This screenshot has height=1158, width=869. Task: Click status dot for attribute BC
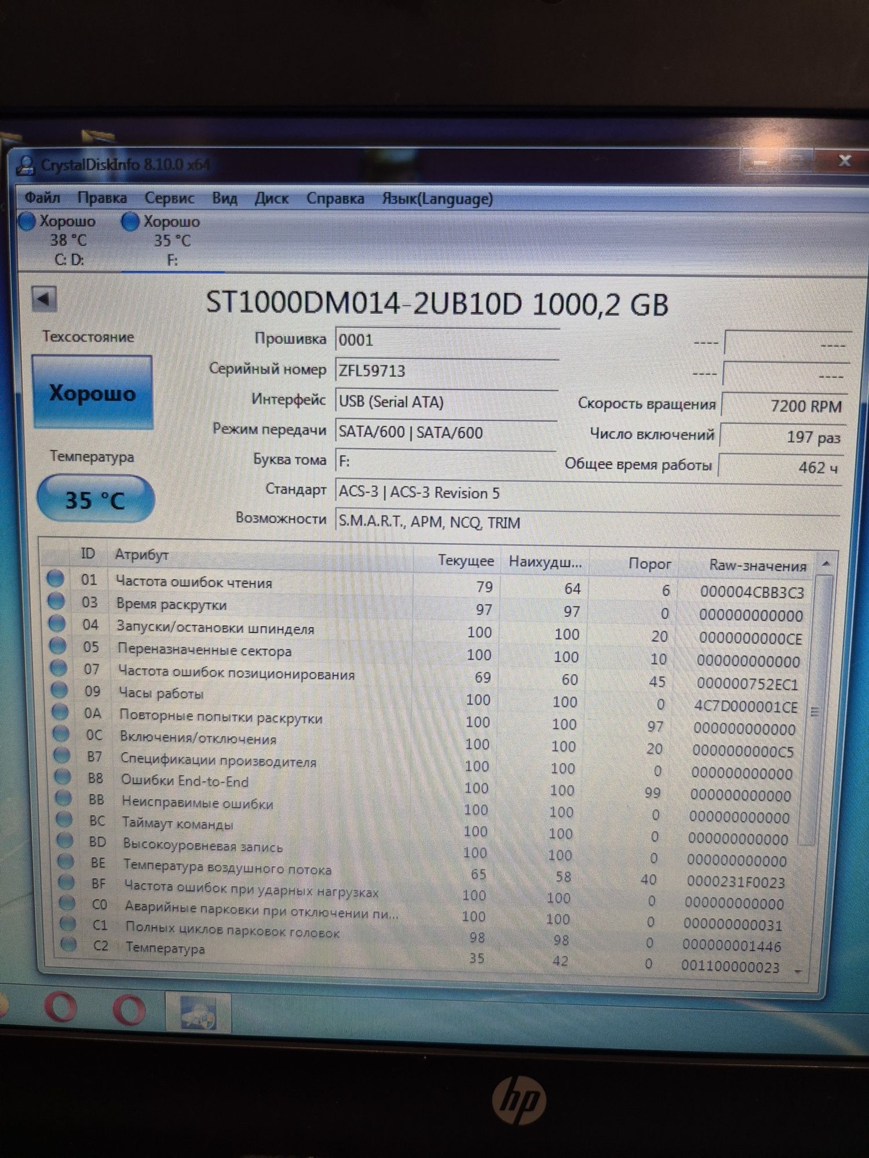click(x=64, y=819)
